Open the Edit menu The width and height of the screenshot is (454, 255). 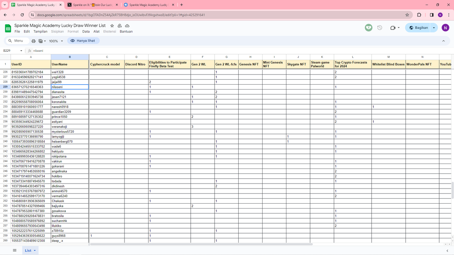pyautogui.click(x=27, y=31)
